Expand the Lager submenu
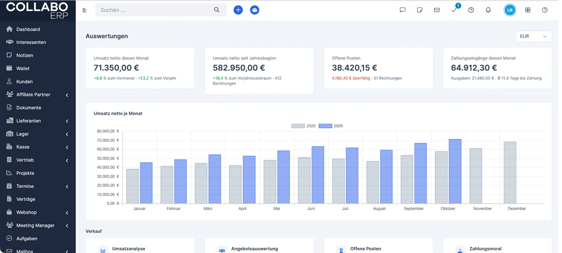The image size is (562, 253). tap(67, 134)
